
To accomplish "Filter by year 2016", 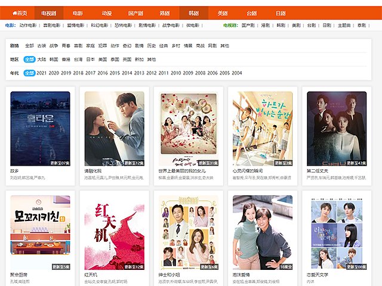I will [x=103, y=73].
